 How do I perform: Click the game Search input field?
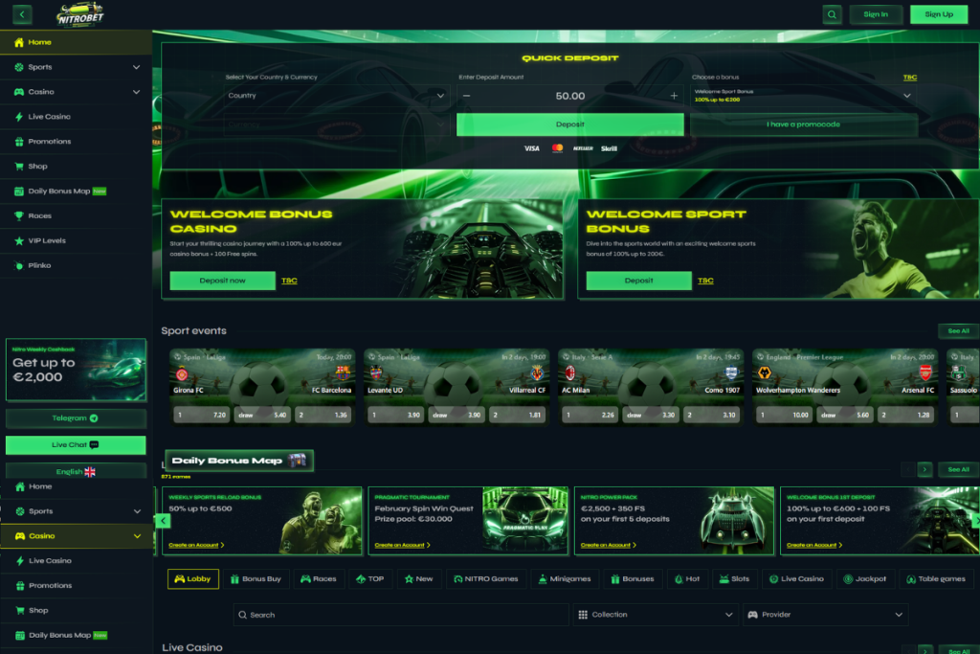(402, 615)
